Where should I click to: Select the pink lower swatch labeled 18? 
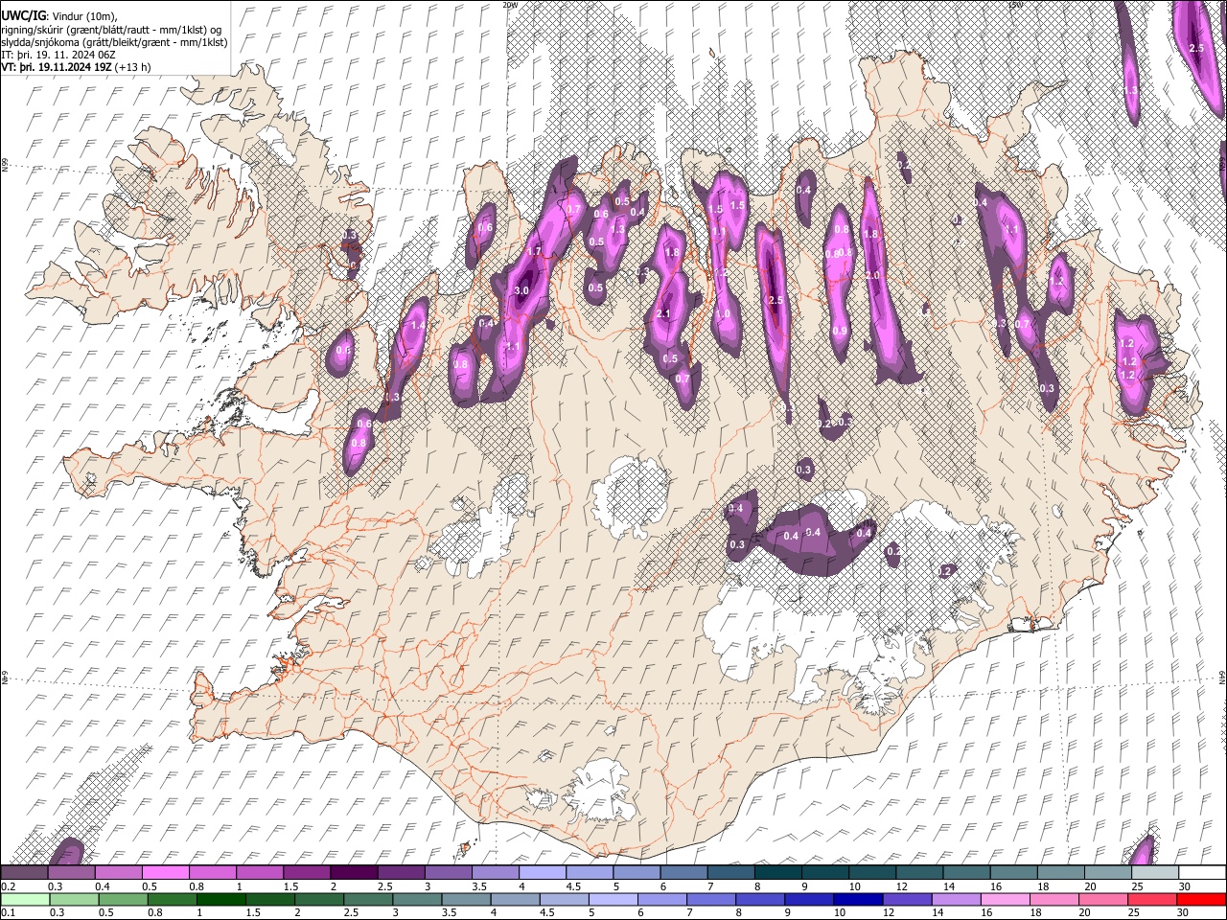click(x=1053, y=900)
